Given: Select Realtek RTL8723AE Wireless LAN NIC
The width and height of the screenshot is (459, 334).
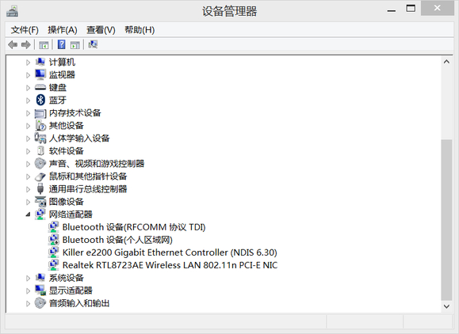Looking at the screenshot, I should (170, 265).
